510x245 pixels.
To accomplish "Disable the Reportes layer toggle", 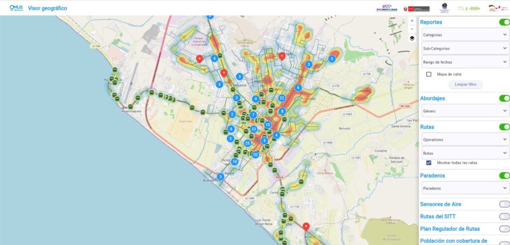I will point(504,22).
